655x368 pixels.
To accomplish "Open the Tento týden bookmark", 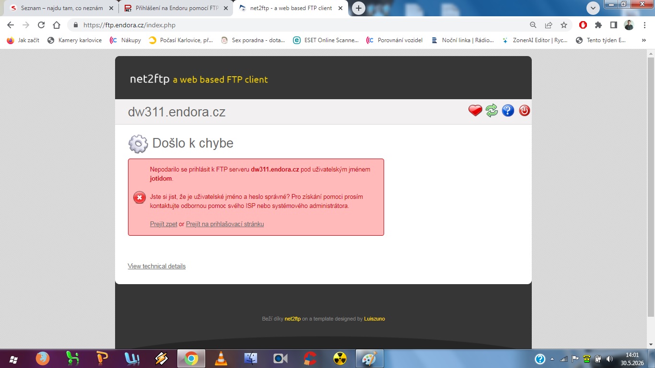I will point(601,40).
